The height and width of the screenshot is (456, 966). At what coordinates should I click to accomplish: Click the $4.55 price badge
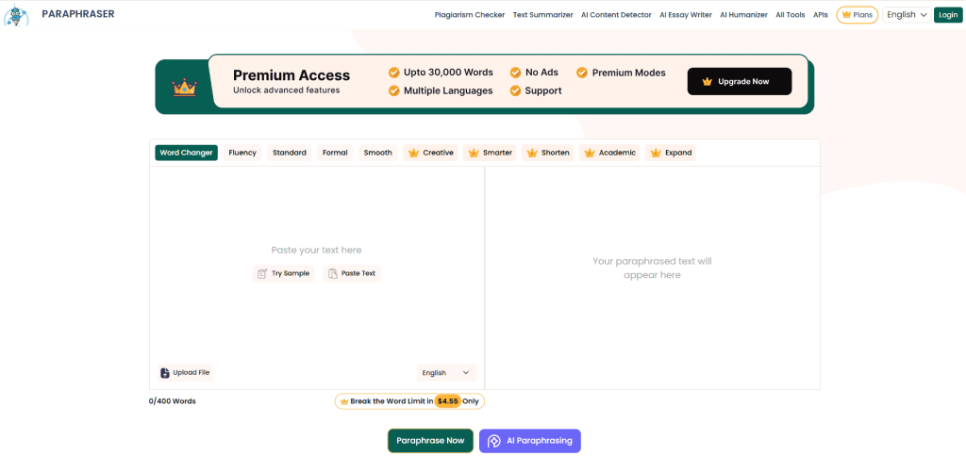448,401
